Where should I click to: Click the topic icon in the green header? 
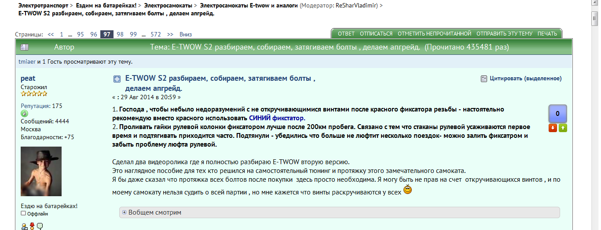pyautogui.click(x=24, y=47)
